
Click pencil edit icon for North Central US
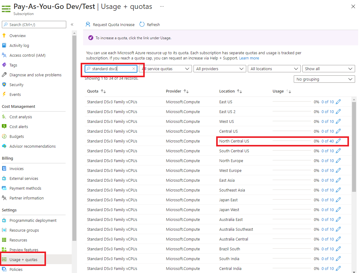338,141
